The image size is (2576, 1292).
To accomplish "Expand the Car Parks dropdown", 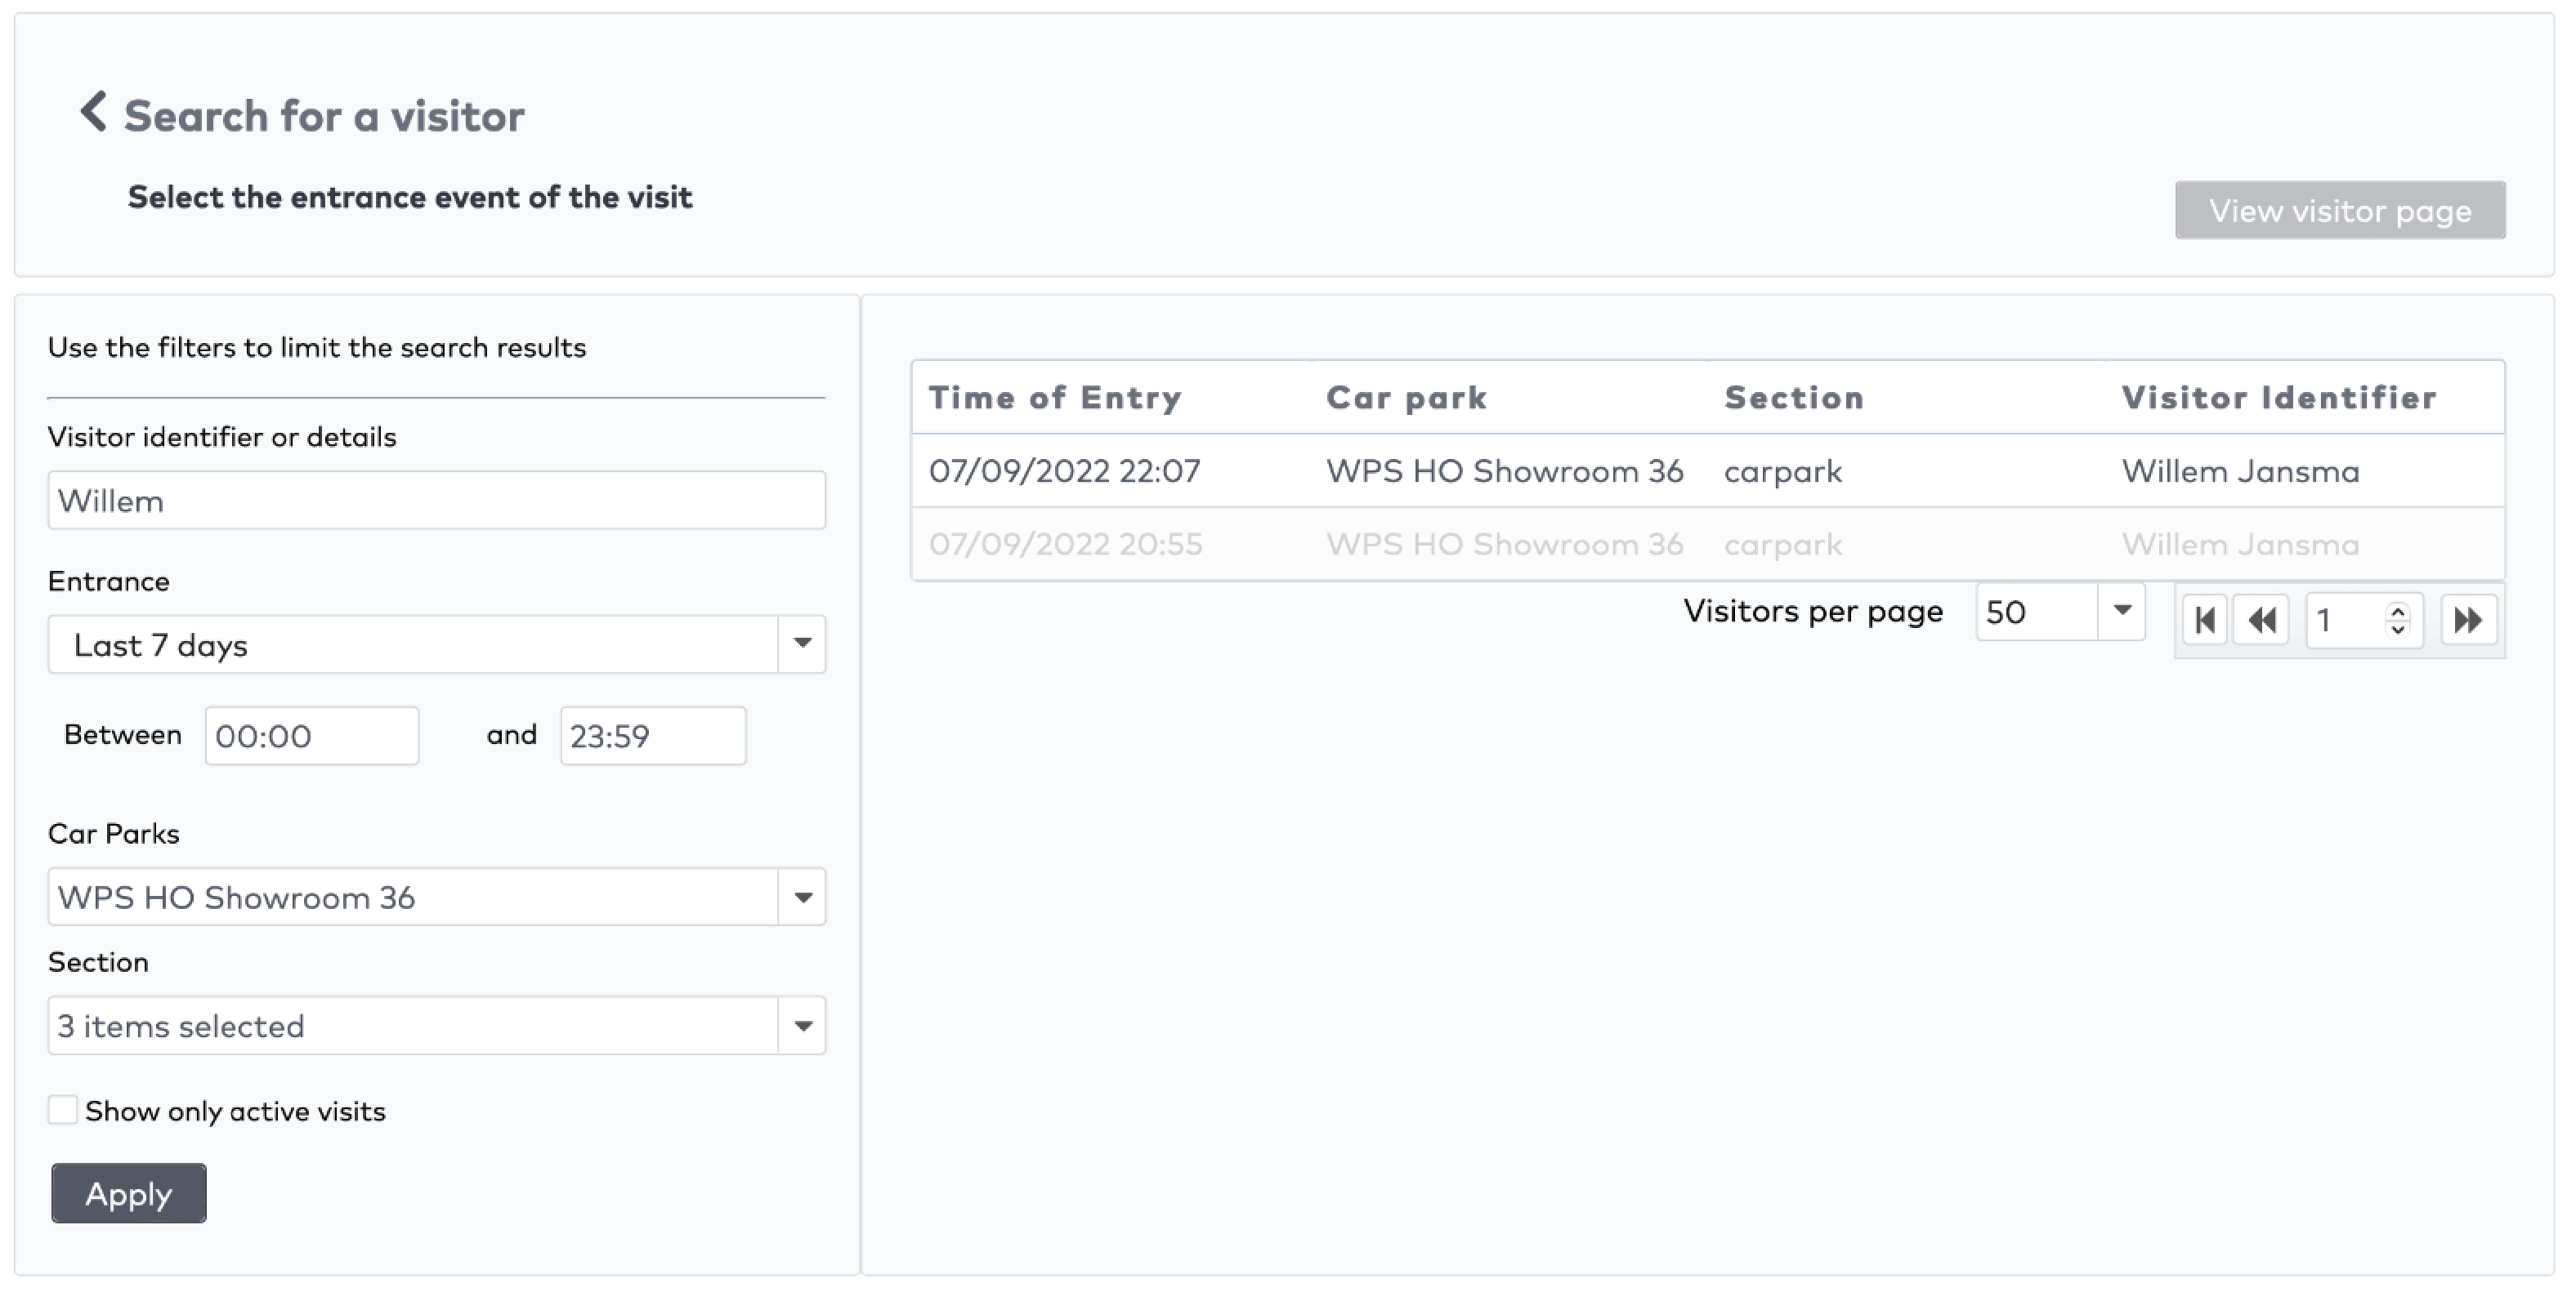I will click(x=802, y=898).
